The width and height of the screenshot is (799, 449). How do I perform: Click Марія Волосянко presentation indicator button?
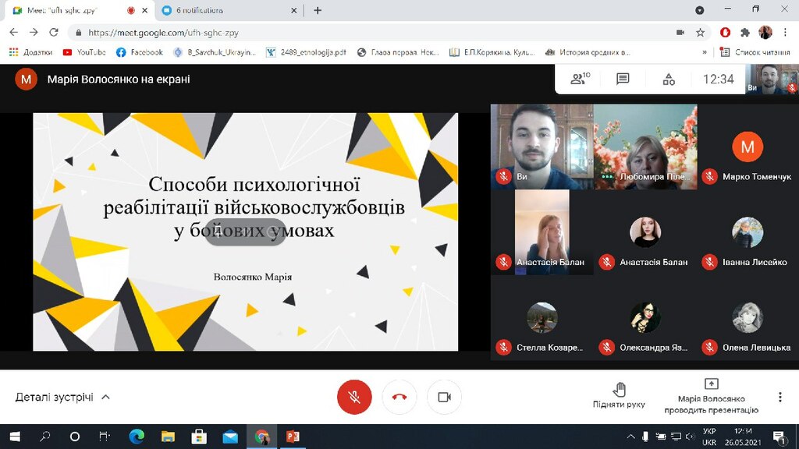tap(712, 396)
